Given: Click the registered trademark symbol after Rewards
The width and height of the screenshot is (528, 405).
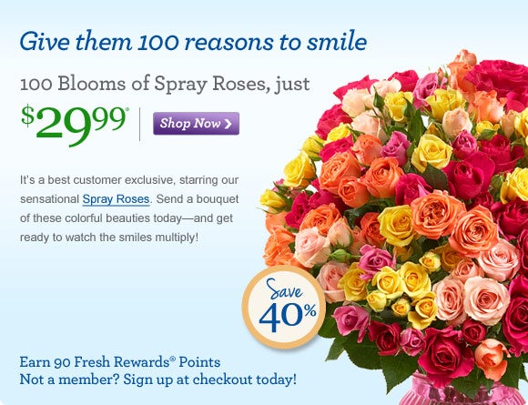Looking at the screenshot, I should [173, 359].
